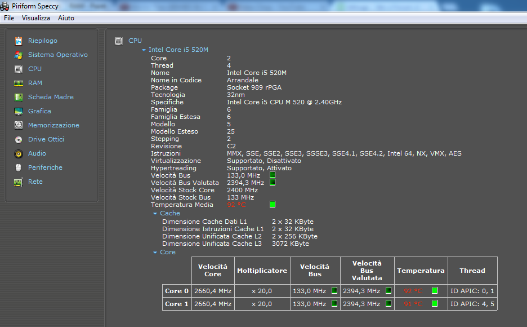Click the Sistema Operativo Windows flag icon
Viewport: 527px width, 327px height.
(19, 55)
